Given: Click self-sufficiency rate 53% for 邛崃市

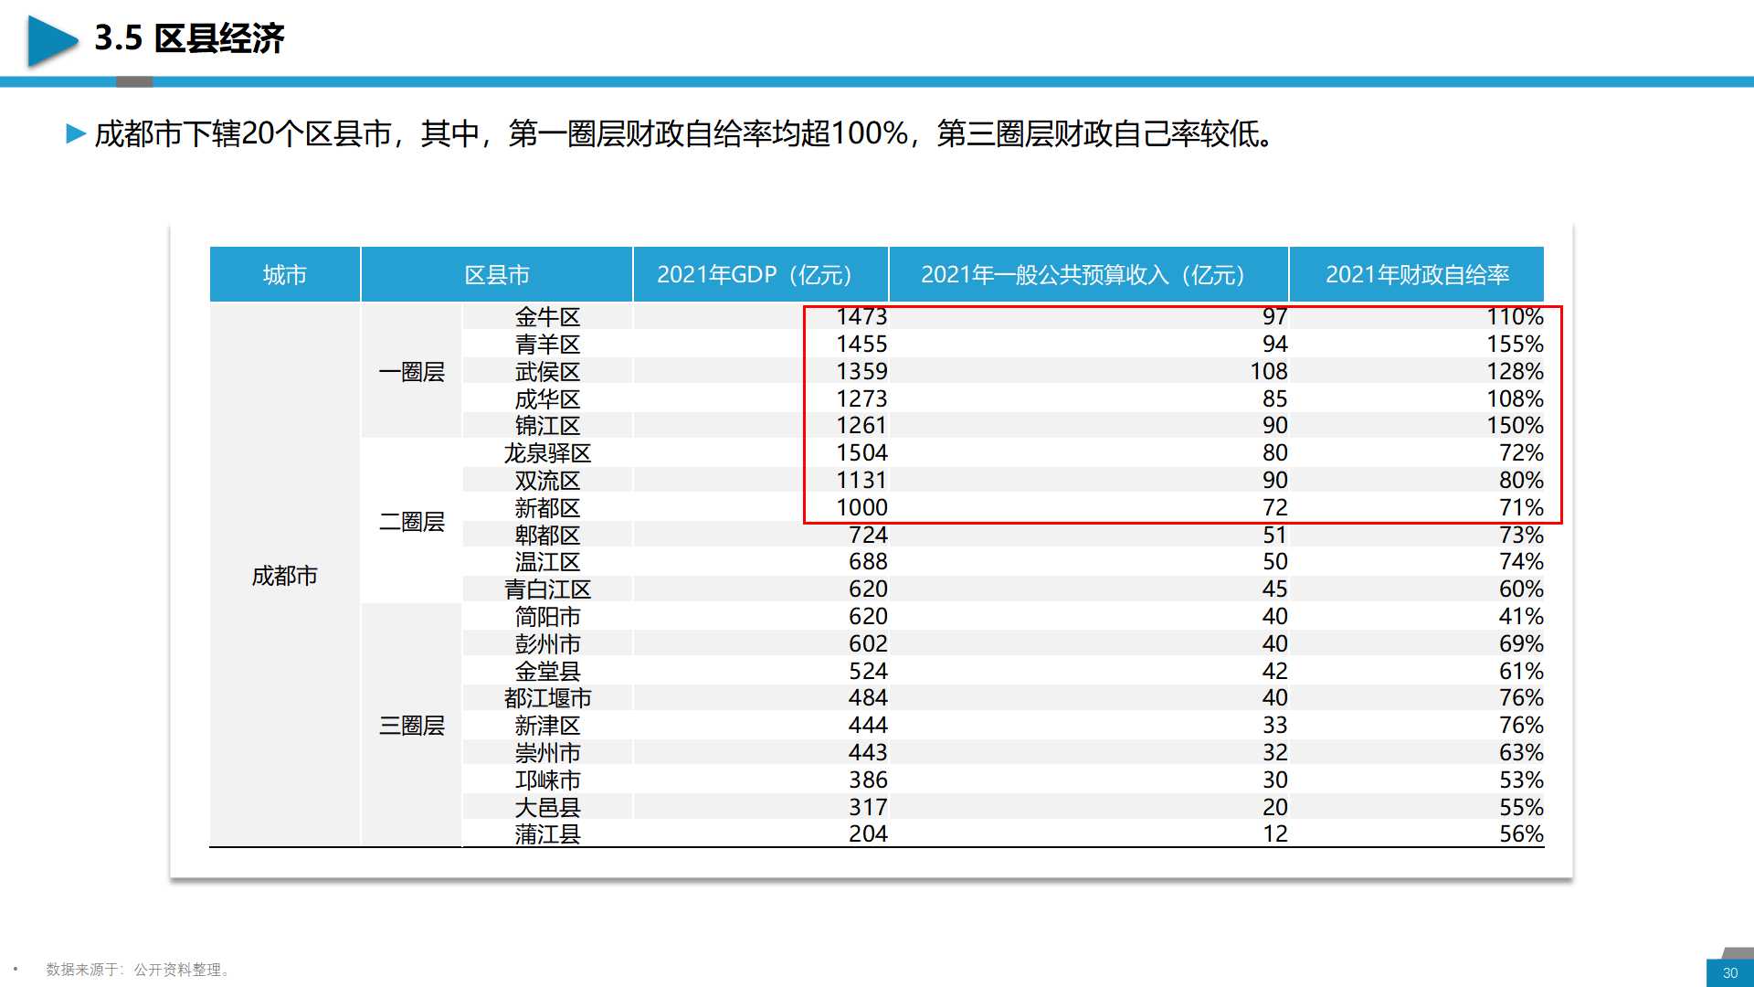Looking at the screenshot, I should click(x=1521, y=780).
